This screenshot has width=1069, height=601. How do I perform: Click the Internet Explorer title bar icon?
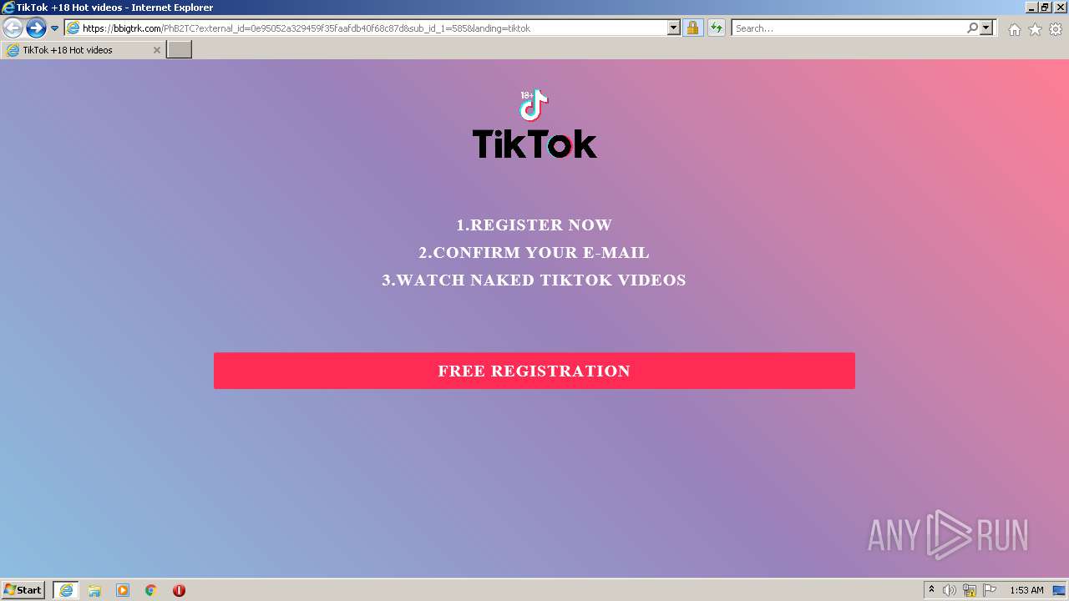click(x=8, y=8)
